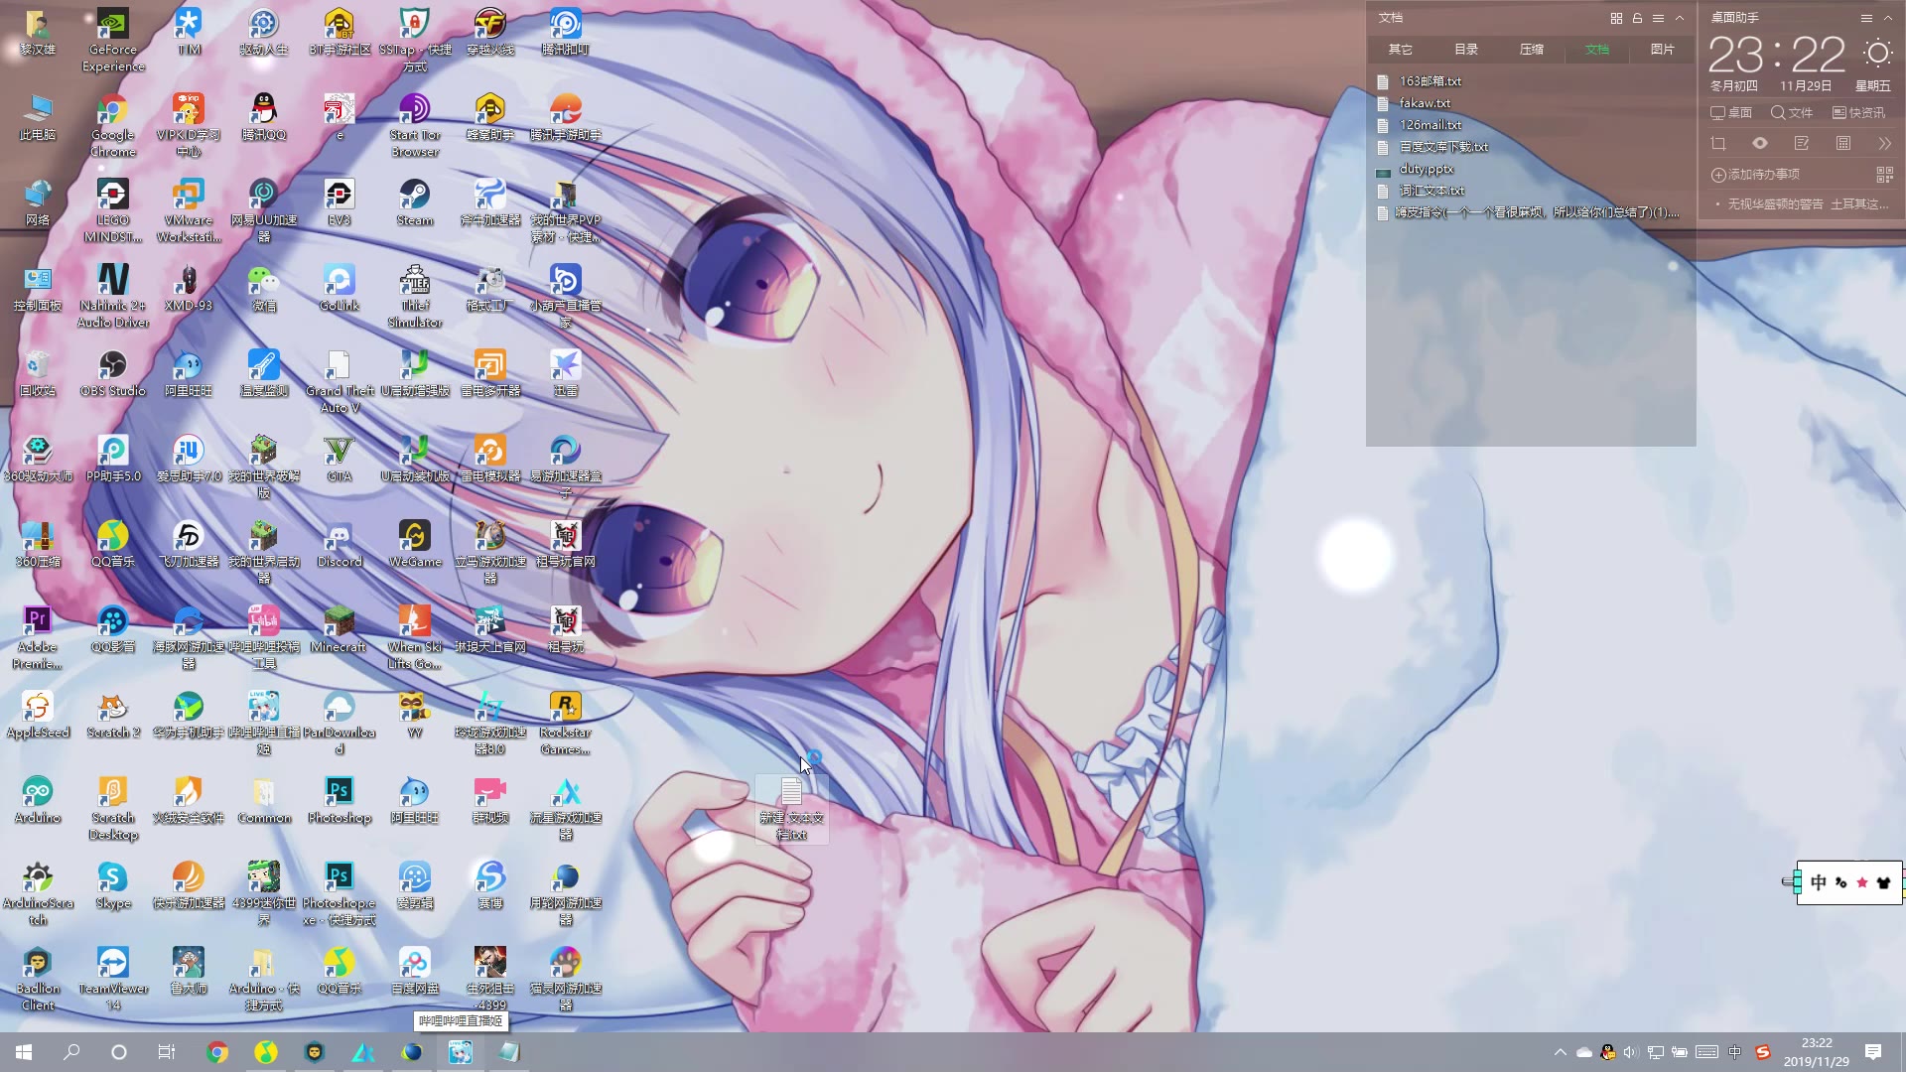Click screenshot crop tool in 桌面助手 widget
This screenshot has height=1072, width=1906.
click(x=1718, y=144)
